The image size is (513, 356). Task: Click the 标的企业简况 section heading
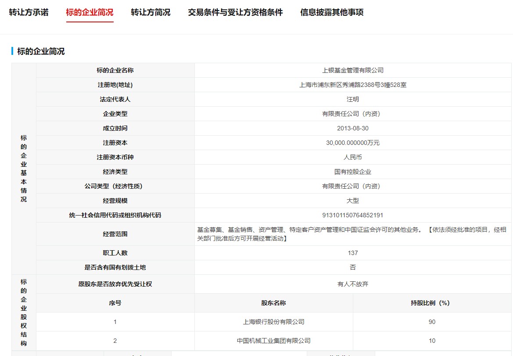coord(41,51)
